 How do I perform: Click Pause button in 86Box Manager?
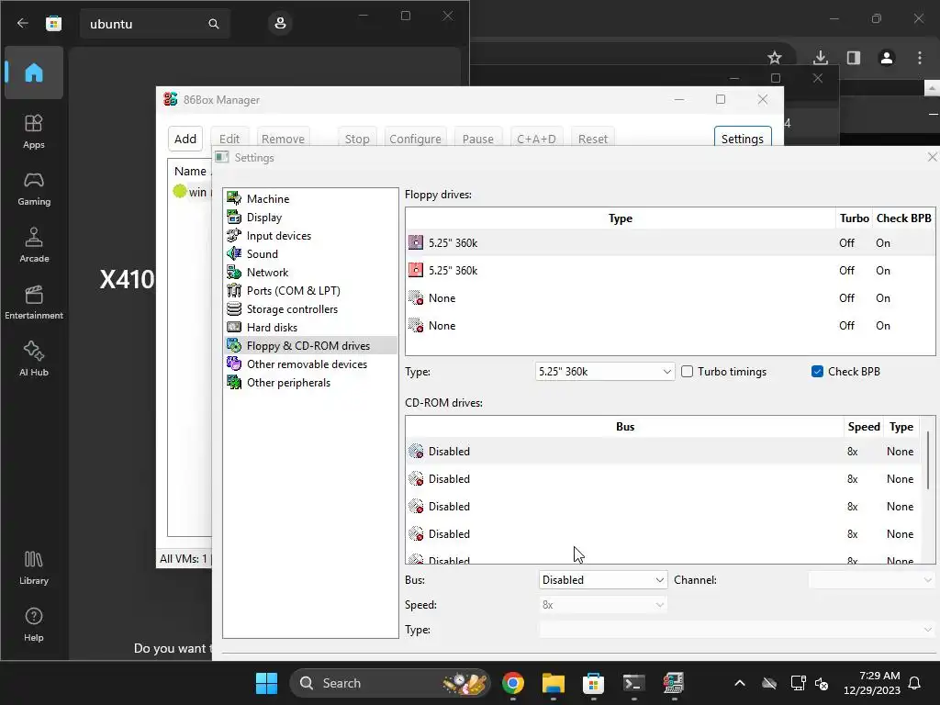[477, 139]
